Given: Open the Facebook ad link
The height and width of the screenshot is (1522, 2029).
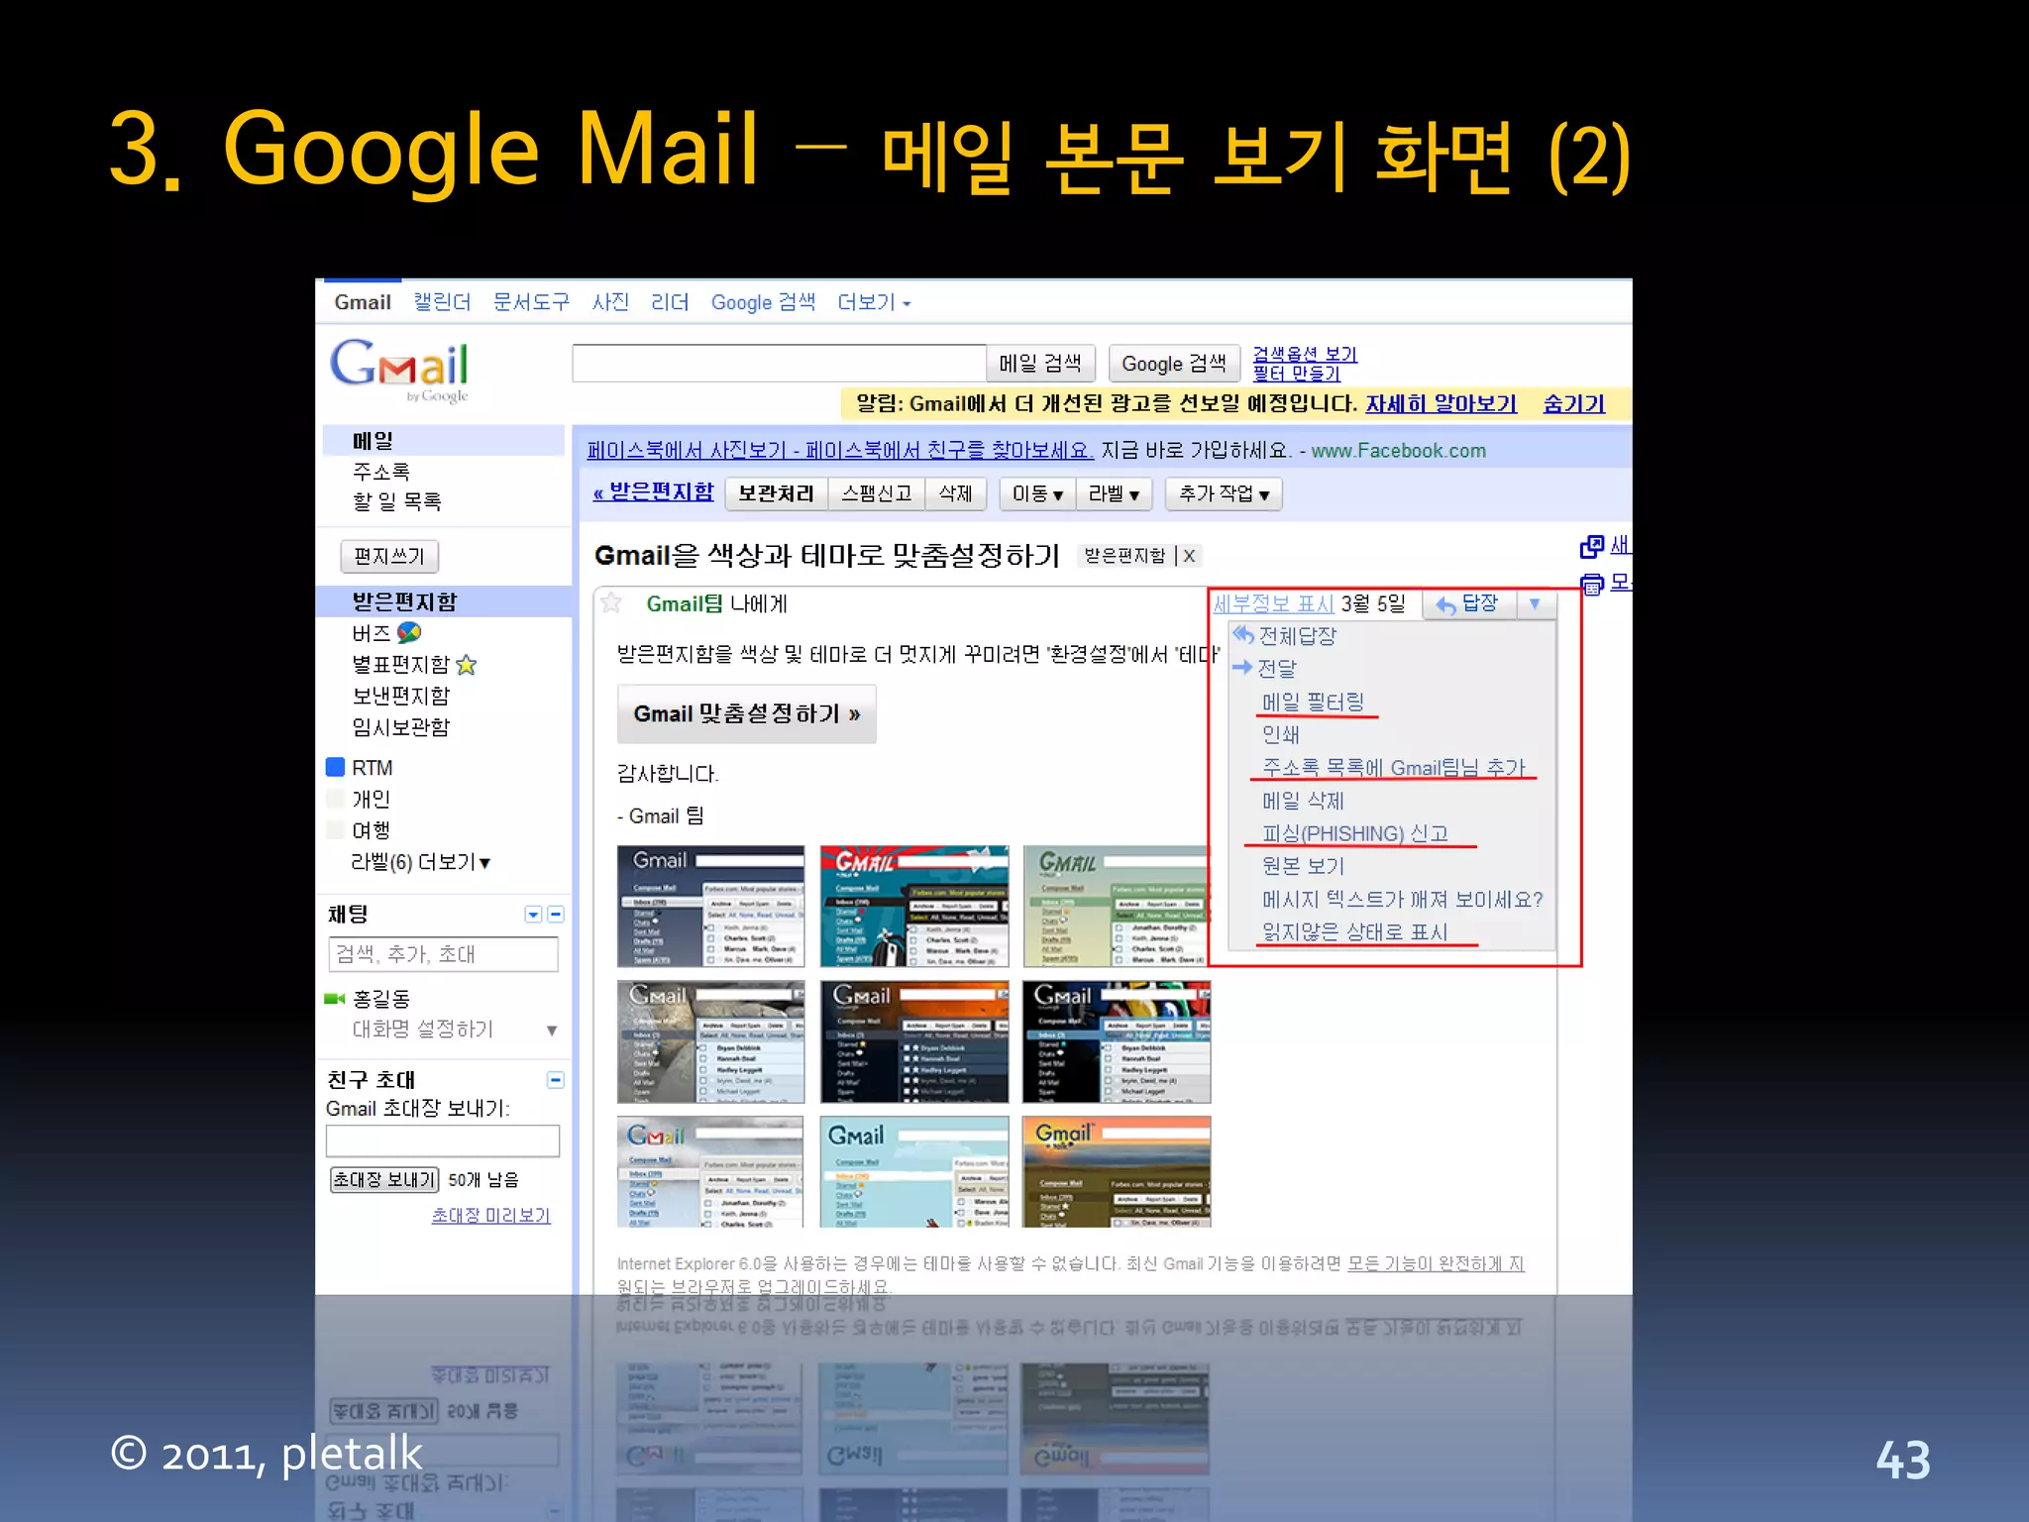Looking at the screenshot, I should coord(840,450).
